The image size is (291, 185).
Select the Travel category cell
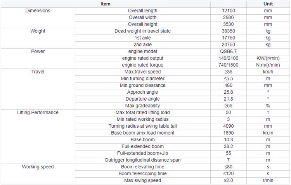[x=38, y=89]
